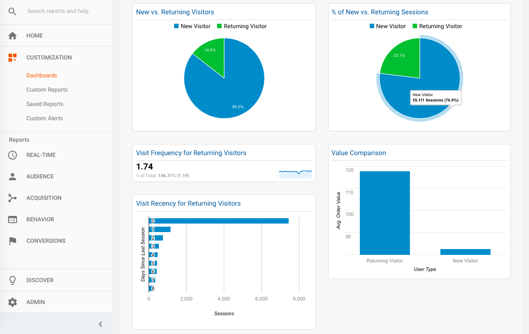Open the Value Comparison widget title link
This screenshot has width=529, height=334.
tap(358, 153)
